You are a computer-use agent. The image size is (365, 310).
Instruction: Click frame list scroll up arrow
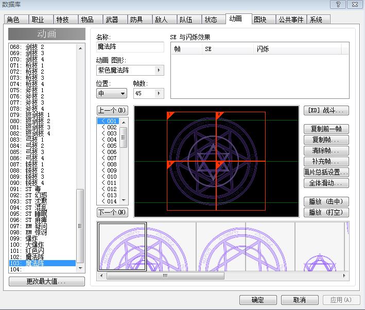click(x=124, y=122)
